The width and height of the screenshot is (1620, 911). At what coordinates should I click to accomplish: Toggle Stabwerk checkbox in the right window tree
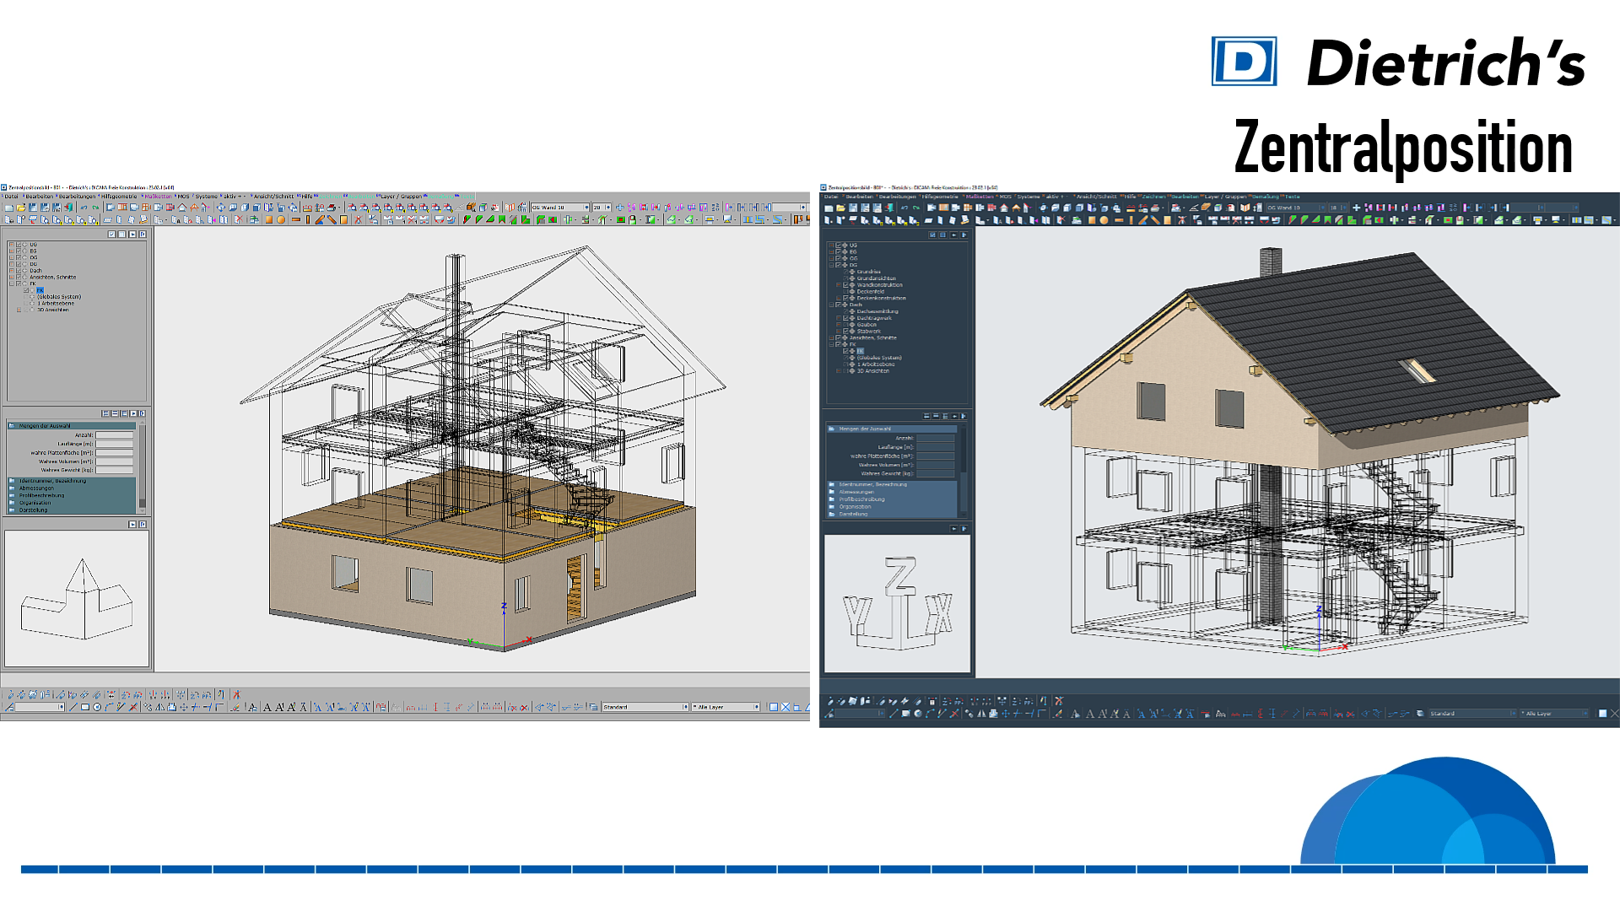click(845, 331)
